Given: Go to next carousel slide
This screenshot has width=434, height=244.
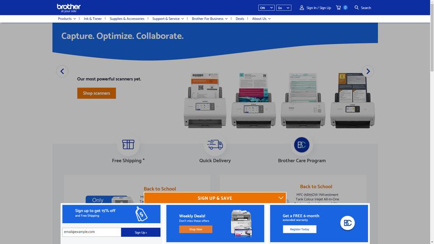Looking at the screenshot, I should (x=368, y=71).
